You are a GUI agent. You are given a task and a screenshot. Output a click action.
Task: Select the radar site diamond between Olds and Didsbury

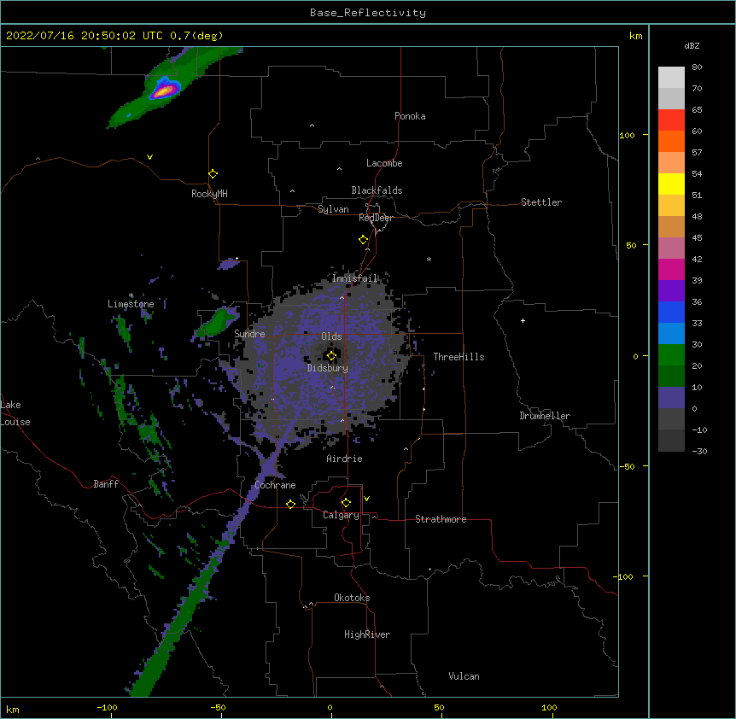pyautogui.click(x=331, y=356)
